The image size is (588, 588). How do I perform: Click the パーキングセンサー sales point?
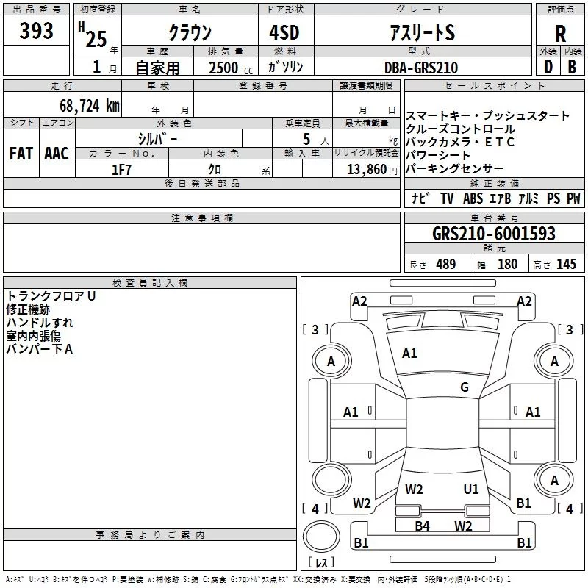[x=454, y=168]
